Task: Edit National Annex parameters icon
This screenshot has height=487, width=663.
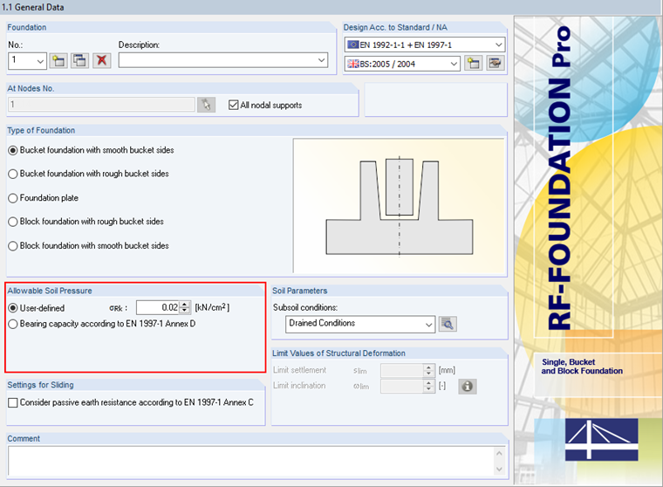Action: click(x=496, y=64)
